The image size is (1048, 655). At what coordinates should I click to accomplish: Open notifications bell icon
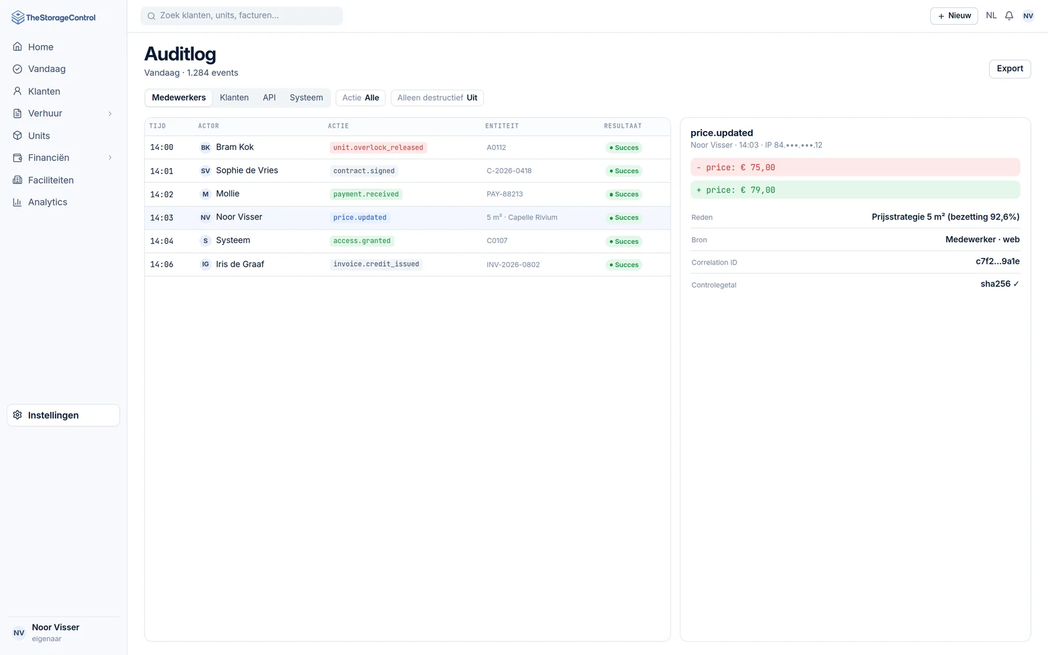click(1009, 16)
